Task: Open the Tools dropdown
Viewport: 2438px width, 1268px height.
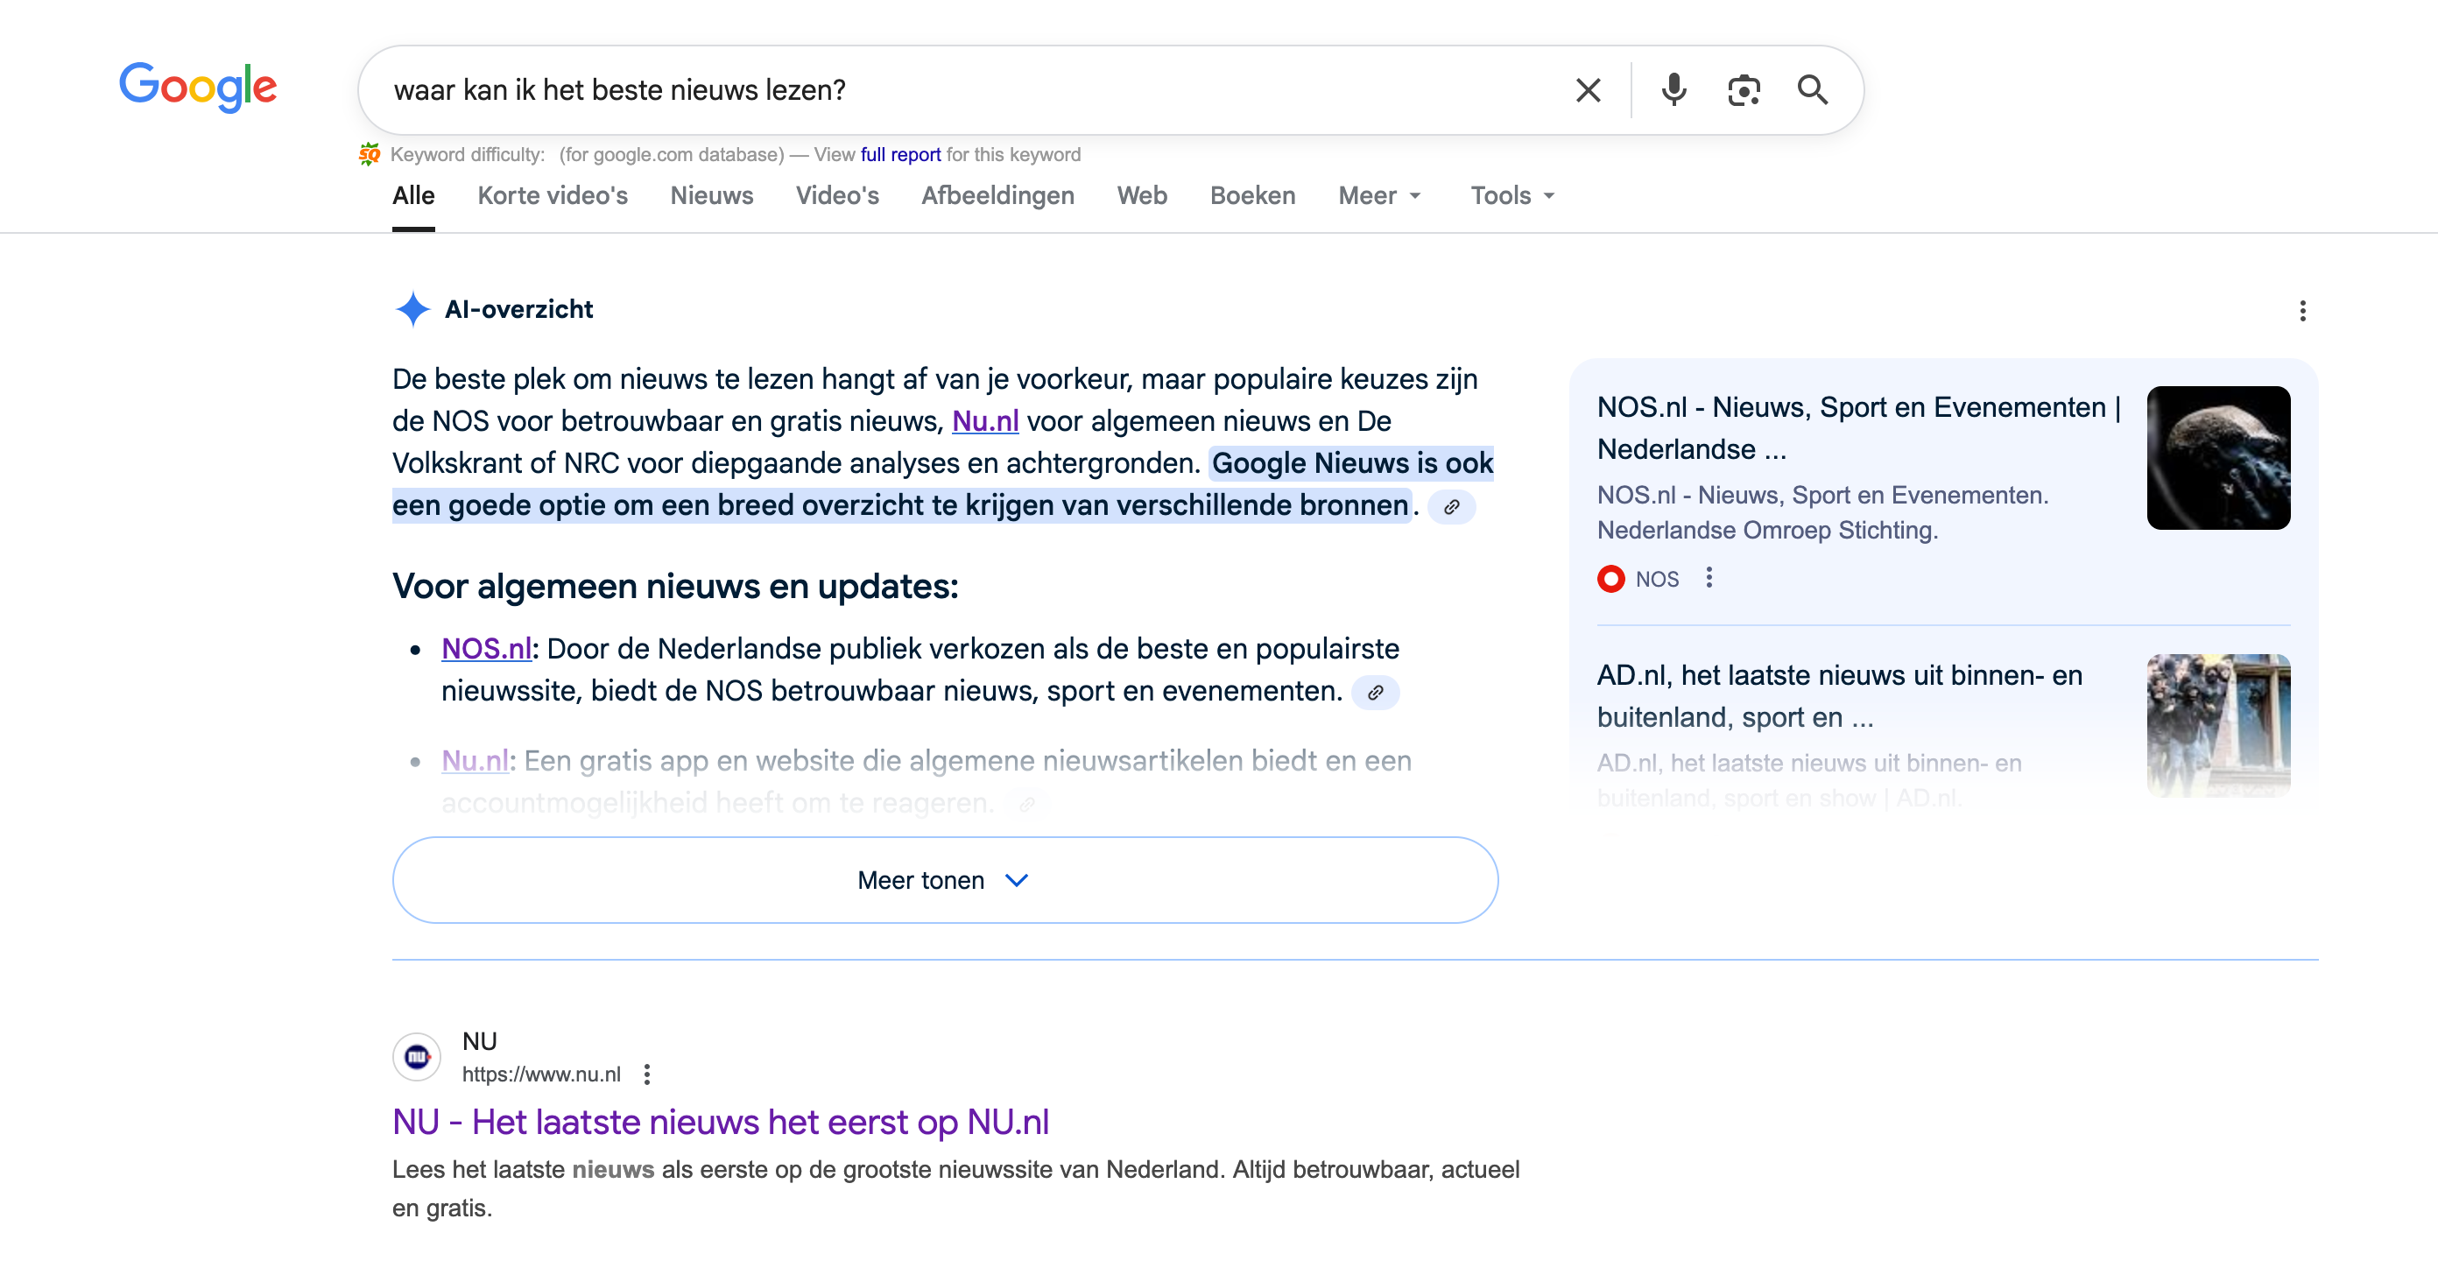Action: click(1511, 196)
